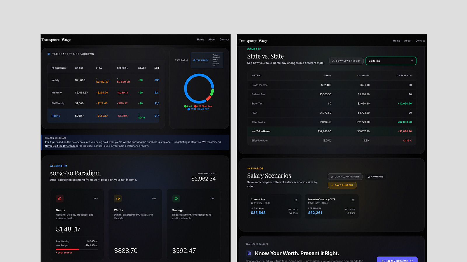
Task: Click the Needs housing budget progress bar
Action: 77,249
